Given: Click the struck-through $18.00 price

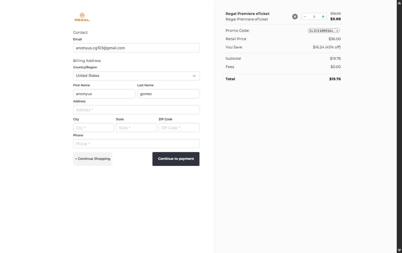Looking at the screenshot, I should [x=336, y=14].
